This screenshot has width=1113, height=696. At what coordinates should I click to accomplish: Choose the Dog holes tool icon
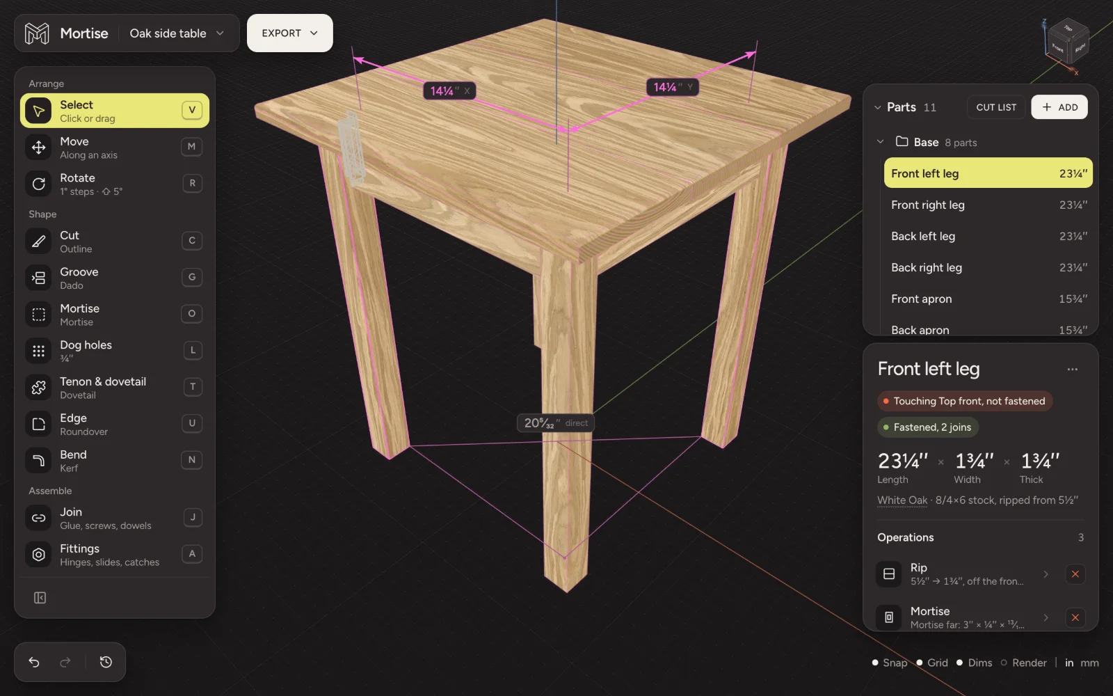(x=39, y=351)
